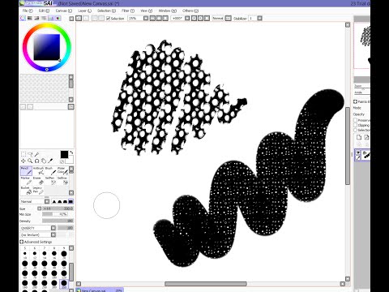
Task: Open the brush size multiplier dropdown
Action: pyautogui.click(x=40, y=208)
